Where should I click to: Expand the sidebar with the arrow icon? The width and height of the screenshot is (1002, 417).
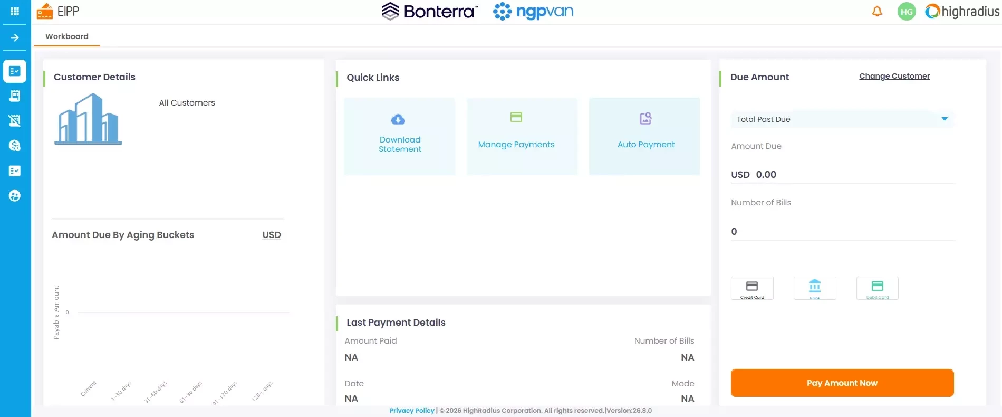pos(15,37)
